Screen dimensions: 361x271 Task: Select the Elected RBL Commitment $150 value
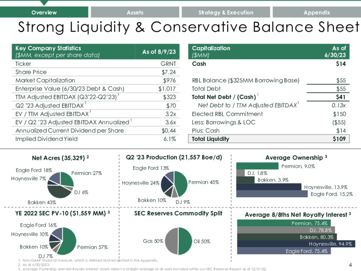[x=339, y=114]
